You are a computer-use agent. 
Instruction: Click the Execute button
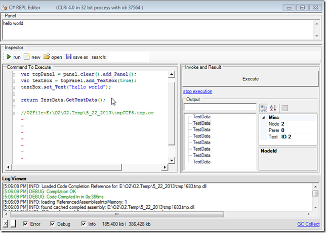(250, 79)
